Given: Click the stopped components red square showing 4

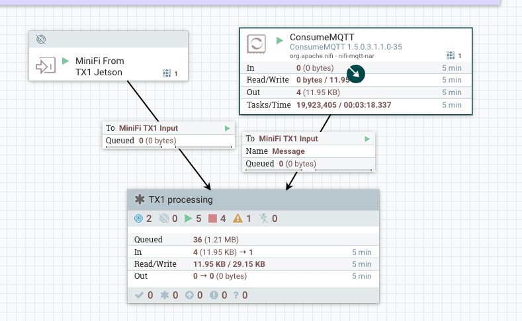Looking at the screenshot, I should coord(212,219).
